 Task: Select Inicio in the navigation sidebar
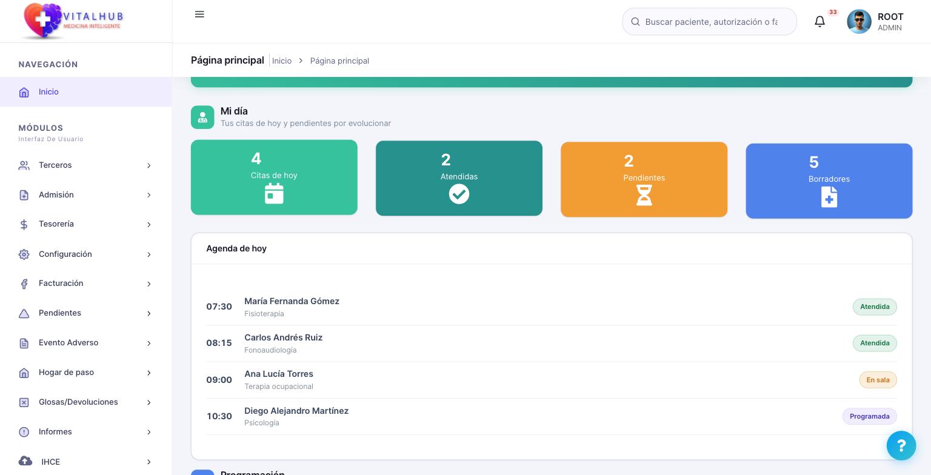pos(85,92)
